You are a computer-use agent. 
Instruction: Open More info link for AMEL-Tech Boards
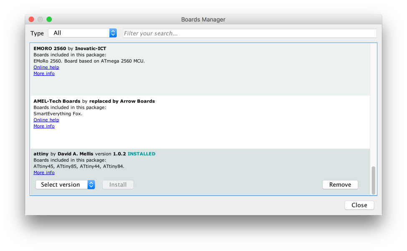[x=44, y=126]
